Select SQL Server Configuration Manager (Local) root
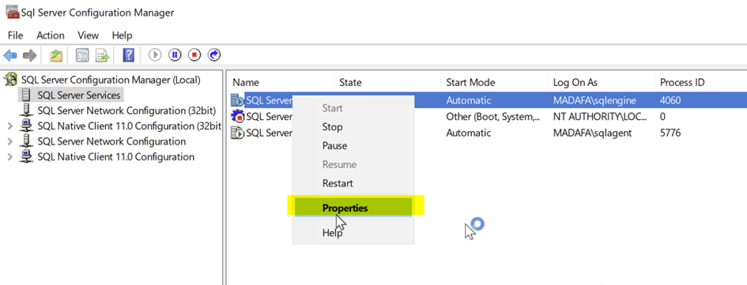Image resolution: width=747 pixels, height=285 pixels. (x=111, y=80)
